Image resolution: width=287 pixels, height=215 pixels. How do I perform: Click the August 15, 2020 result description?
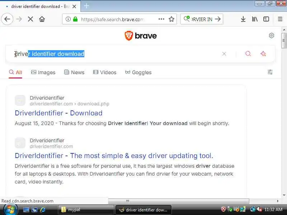pyautogui.click(x=122, y=123)
